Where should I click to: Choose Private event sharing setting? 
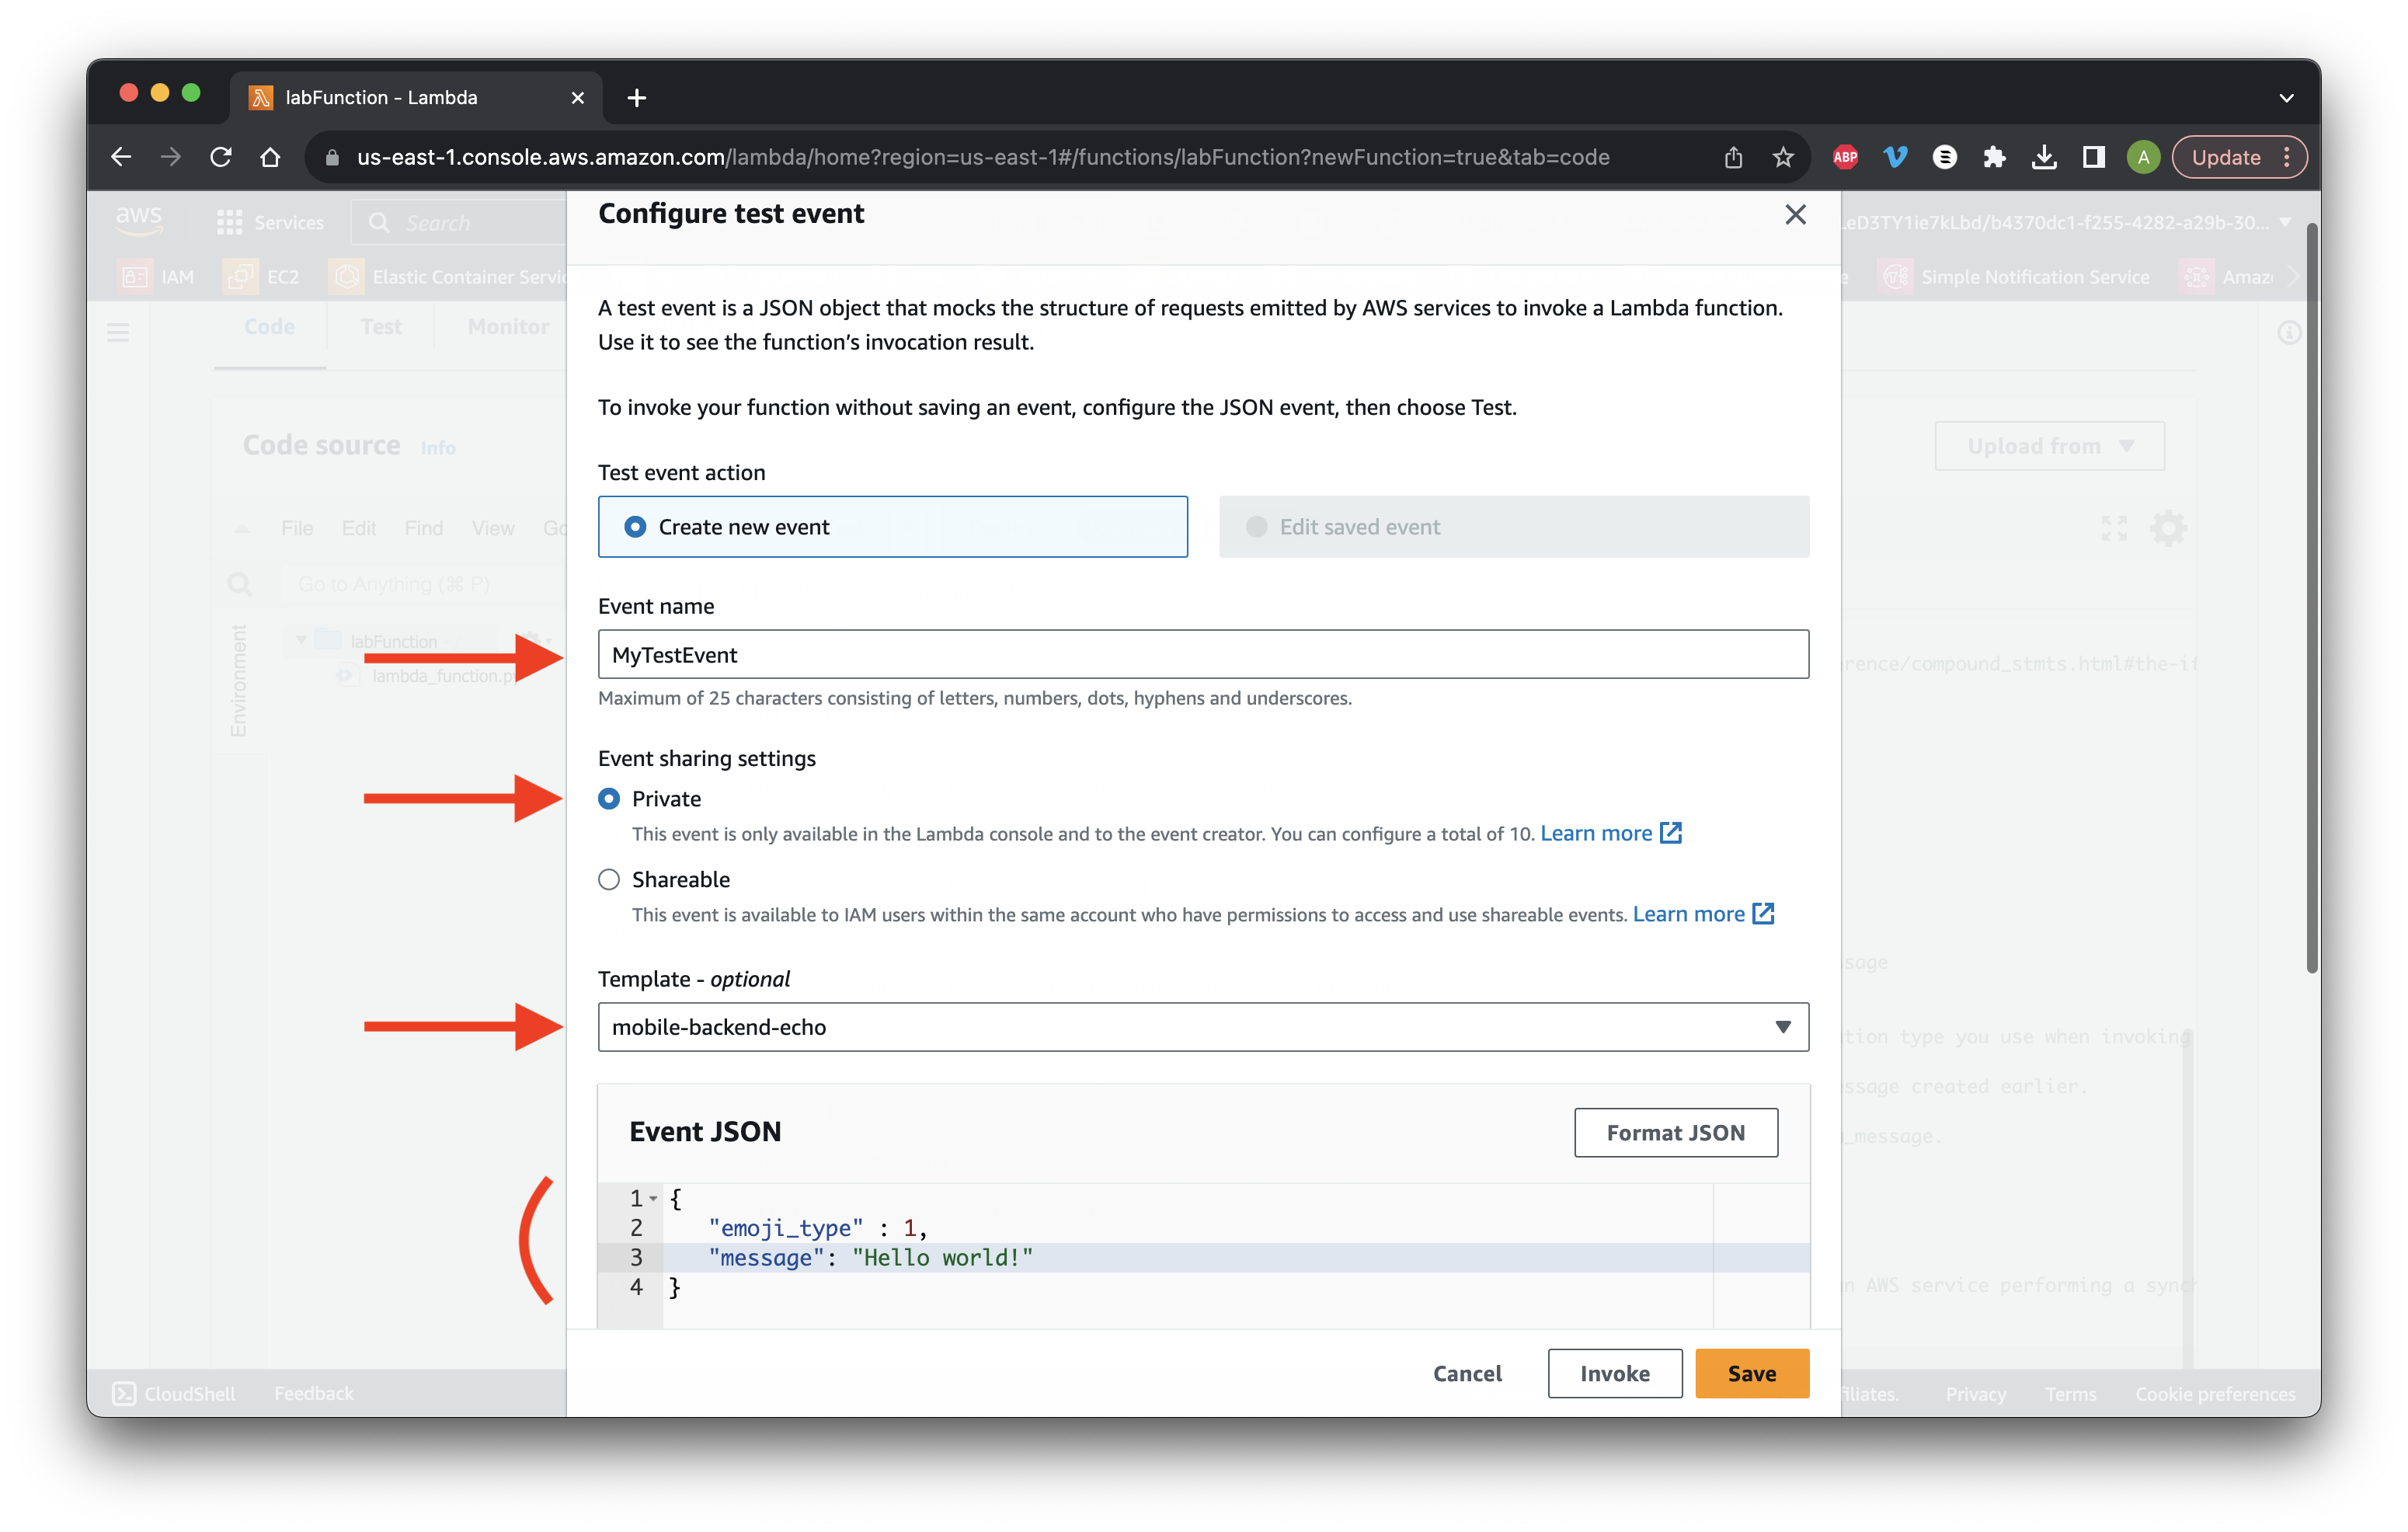pyautogui.click(x=609, y=799)
